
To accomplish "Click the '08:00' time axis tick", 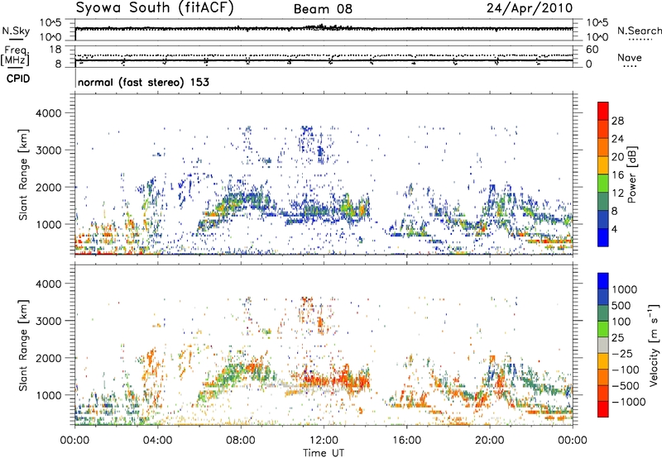I will (x=241, y=441).
